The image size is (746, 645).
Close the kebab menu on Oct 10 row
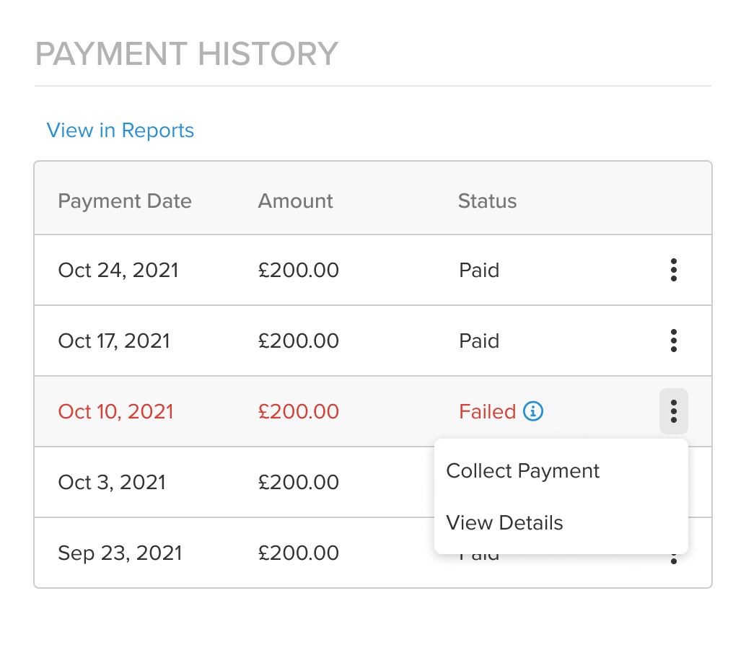tap(673, 411)
